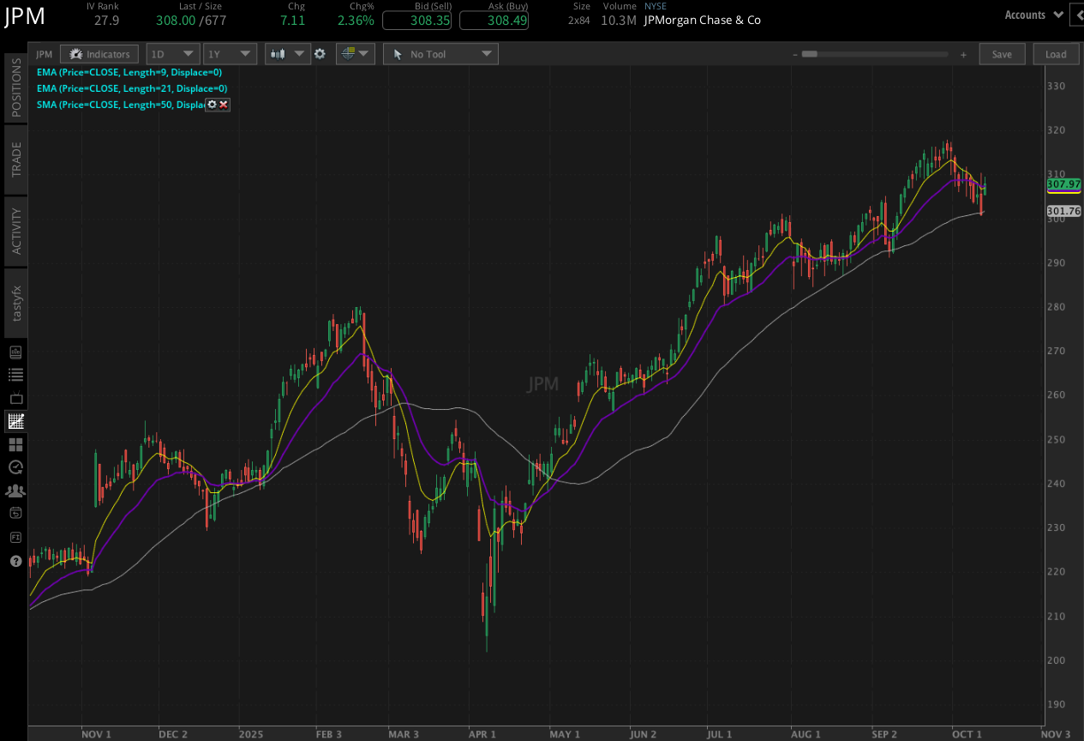Viewport: 1084px width, 741px height.
Task: Click the JPM chart tab label
Action: tap(44, 54)
